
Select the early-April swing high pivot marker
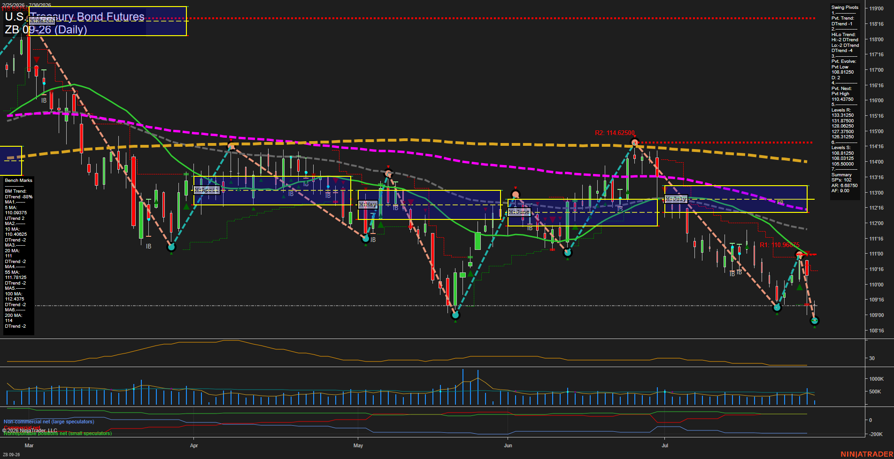(x=231, y=146)
